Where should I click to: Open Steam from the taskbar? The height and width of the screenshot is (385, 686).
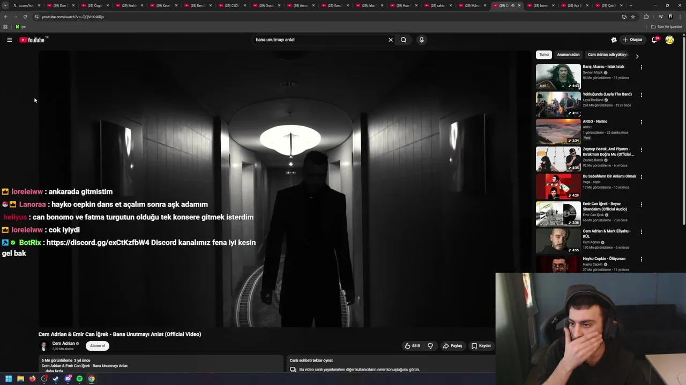(56, 379)
